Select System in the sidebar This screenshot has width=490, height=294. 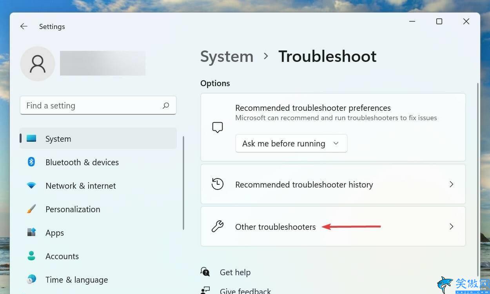tap(98, 139)
